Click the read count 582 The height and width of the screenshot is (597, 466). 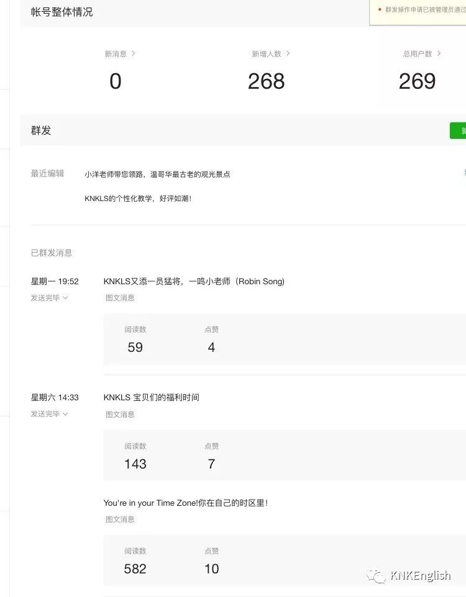135,569
